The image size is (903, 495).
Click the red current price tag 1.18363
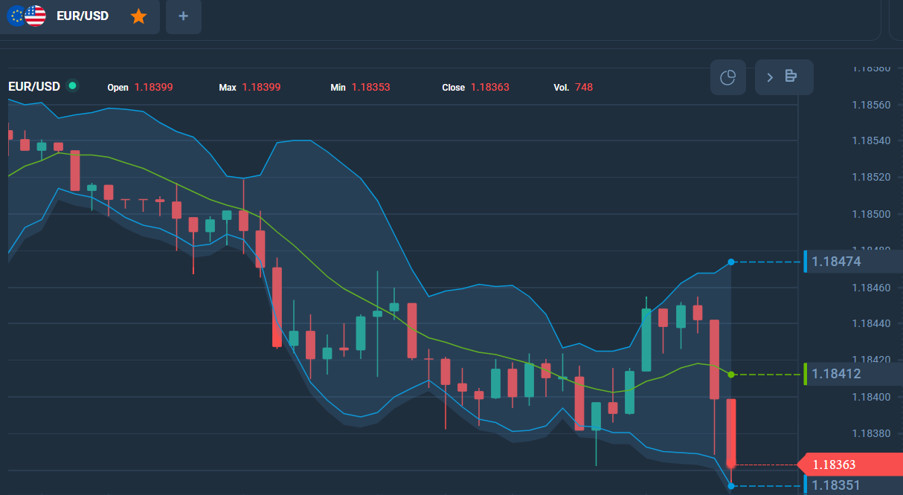click(x=835, y=465)
